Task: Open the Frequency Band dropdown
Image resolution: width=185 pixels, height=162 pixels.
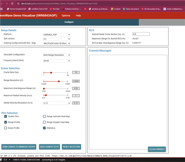Action: point(57,61)
